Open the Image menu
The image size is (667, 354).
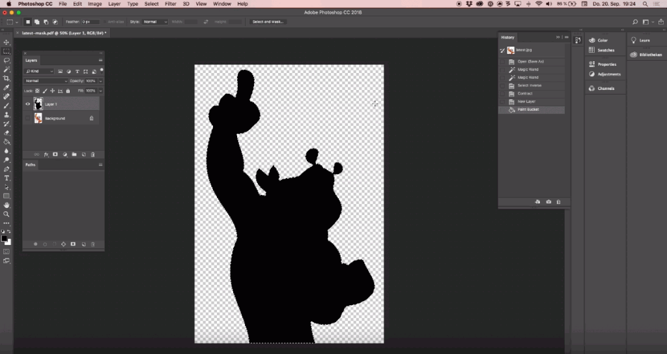pos(94,4)
